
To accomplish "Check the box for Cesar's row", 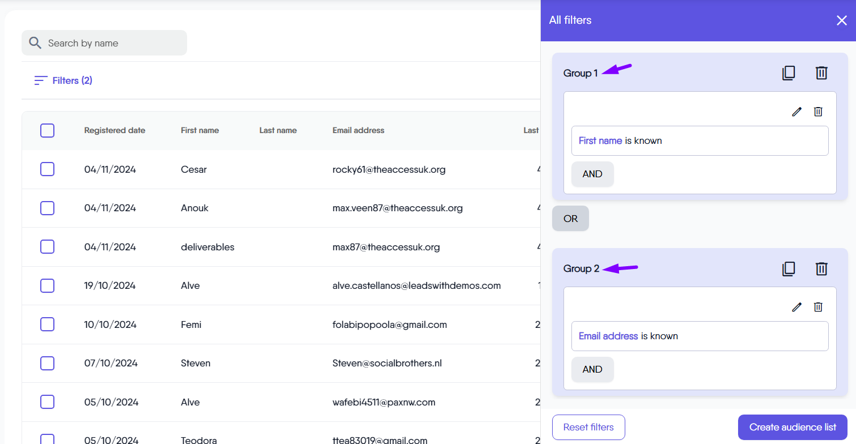I will (48, 169).
